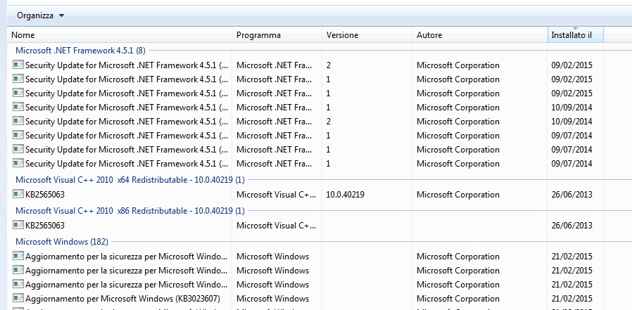This screenshot has width=632, height=310.
Task: Open the Organizza dropdown menu
Action: coord(40,15)
